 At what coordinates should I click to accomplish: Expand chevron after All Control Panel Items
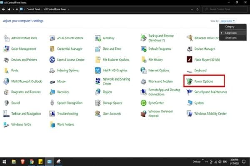tap(68, 10)
